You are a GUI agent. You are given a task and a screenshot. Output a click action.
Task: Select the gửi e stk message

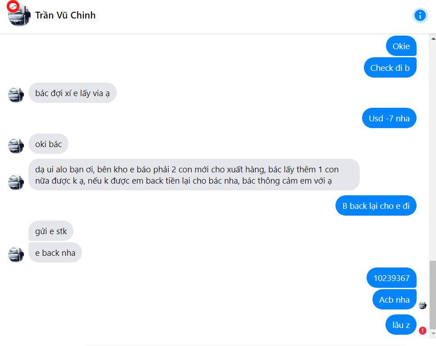(x=50, y=231)
